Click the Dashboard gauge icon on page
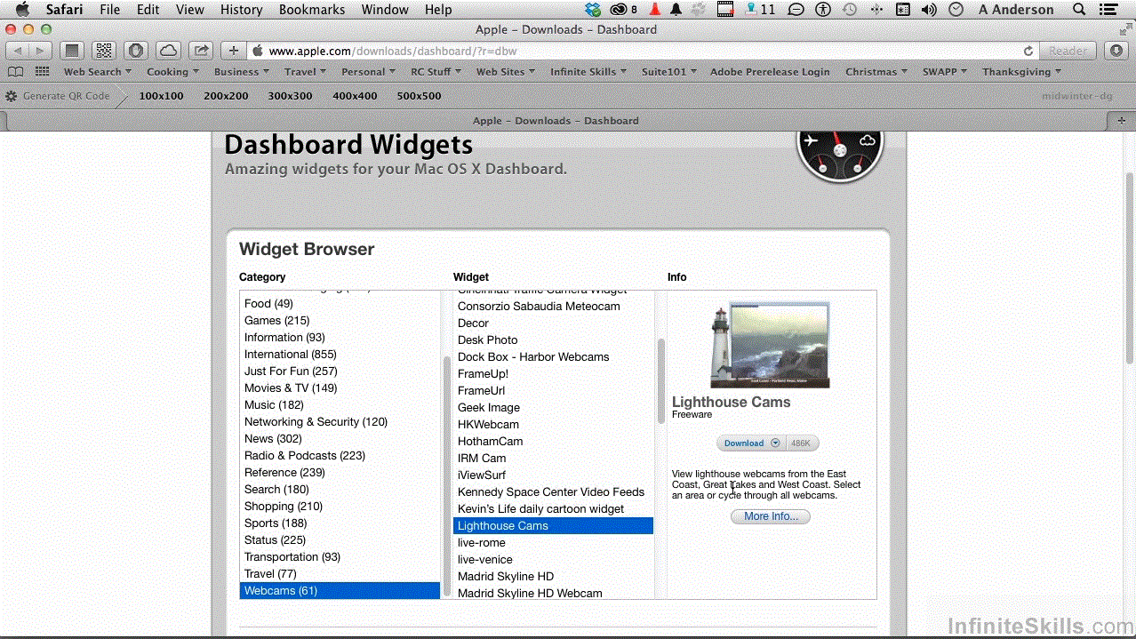Screen dimensions: 1136x639 (839, 151)
